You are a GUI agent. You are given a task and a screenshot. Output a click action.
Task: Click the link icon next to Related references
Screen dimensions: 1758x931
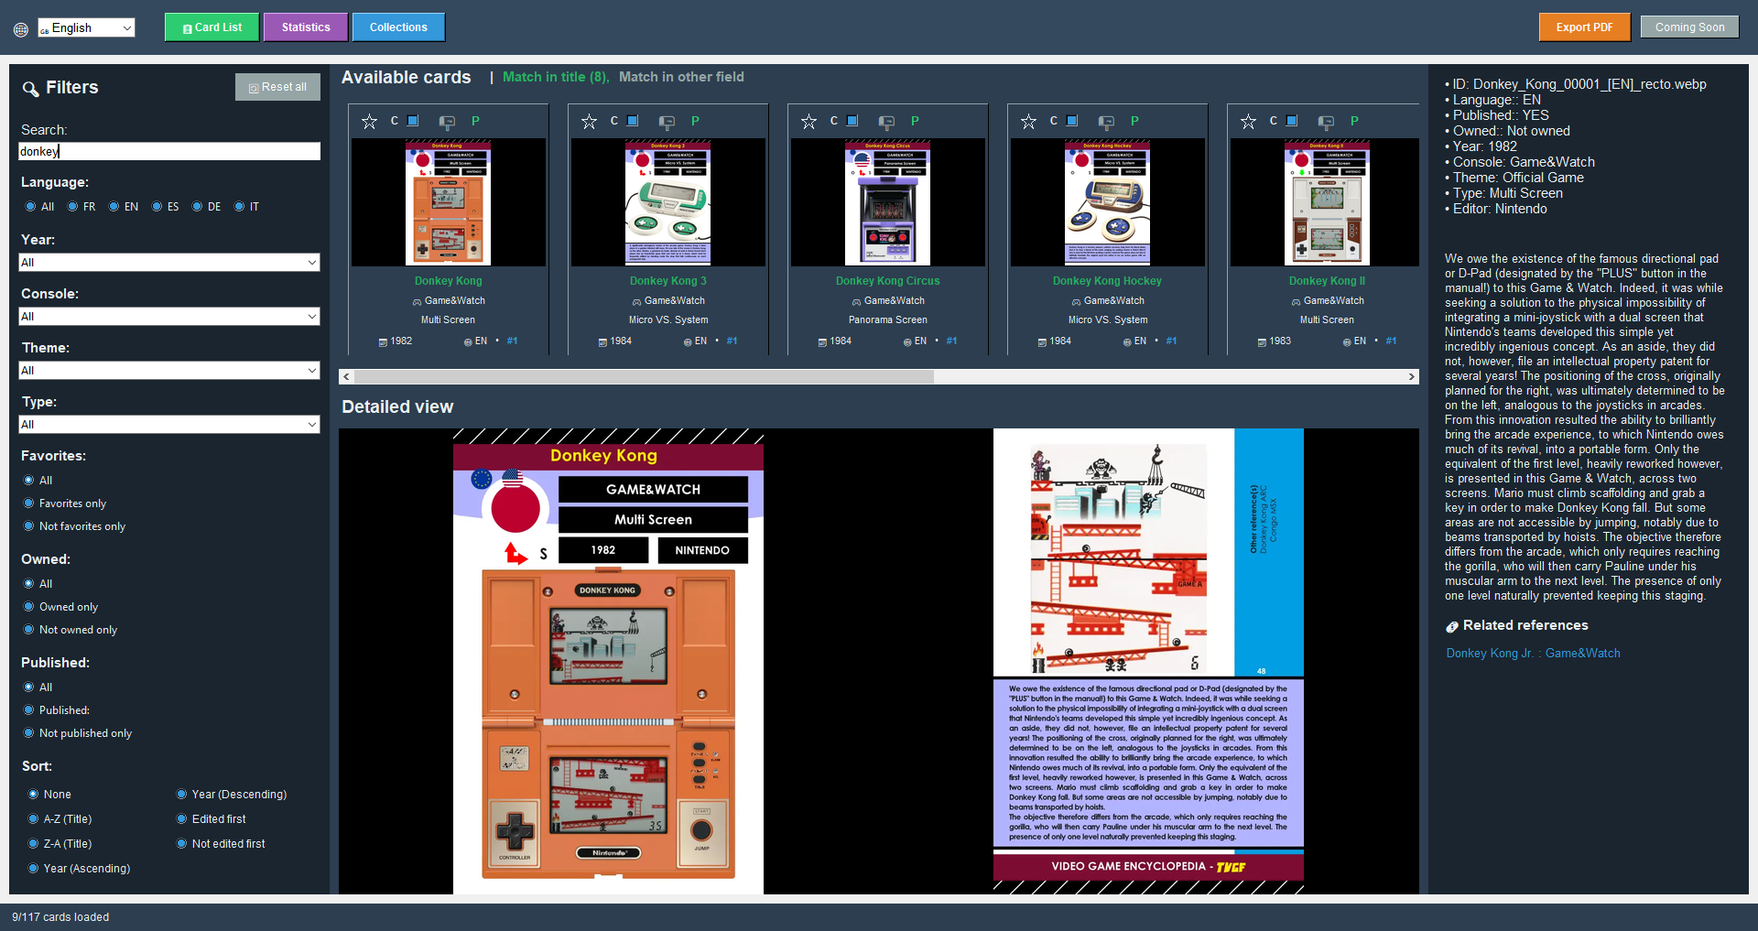point(1452,626)
